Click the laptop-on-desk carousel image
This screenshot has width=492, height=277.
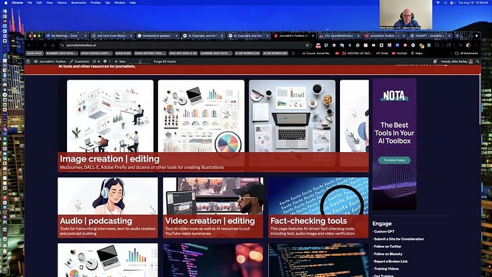pos(292,116)
